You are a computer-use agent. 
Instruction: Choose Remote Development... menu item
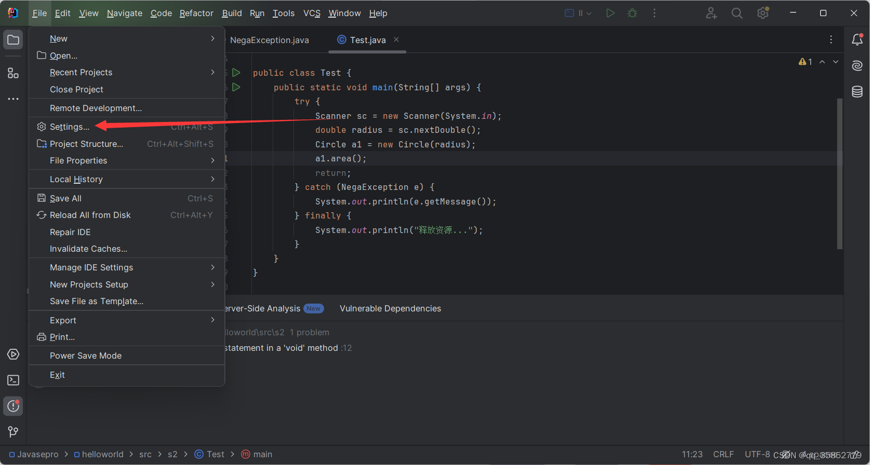click(127, 108)
